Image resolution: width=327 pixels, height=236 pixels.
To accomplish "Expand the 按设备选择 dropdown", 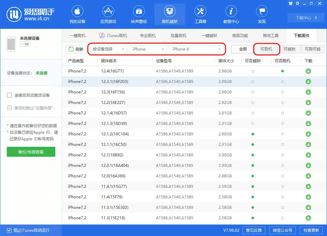I will (108, 49).
